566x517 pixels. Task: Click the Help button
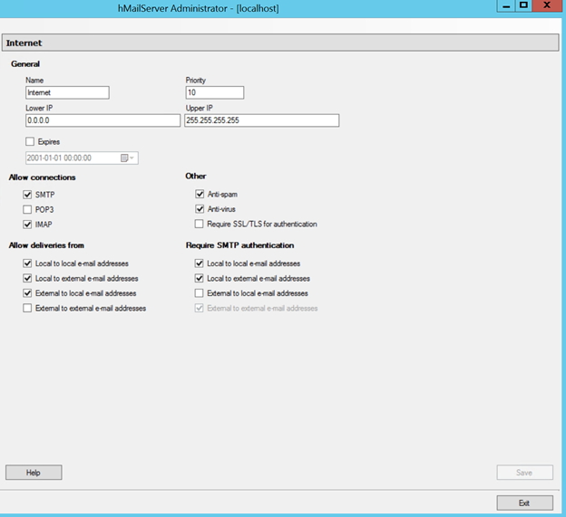pos(34,473)
